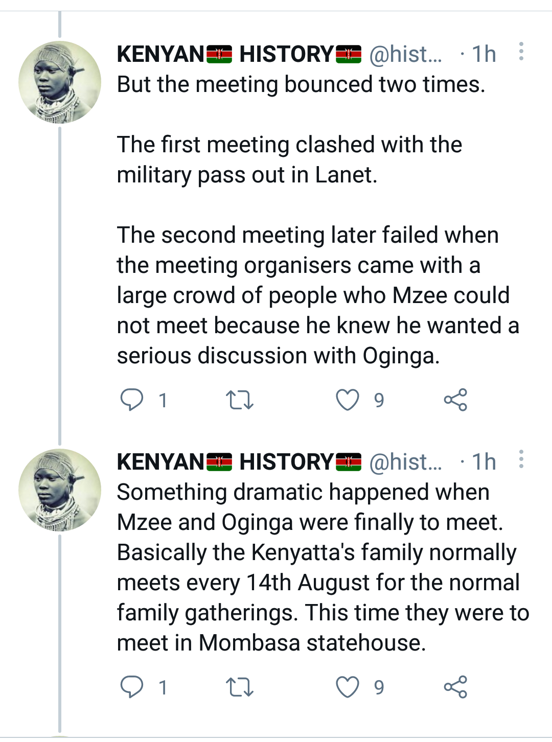Open more options for the first tweet
Screen dimensions: 552x742
[521, 52]
